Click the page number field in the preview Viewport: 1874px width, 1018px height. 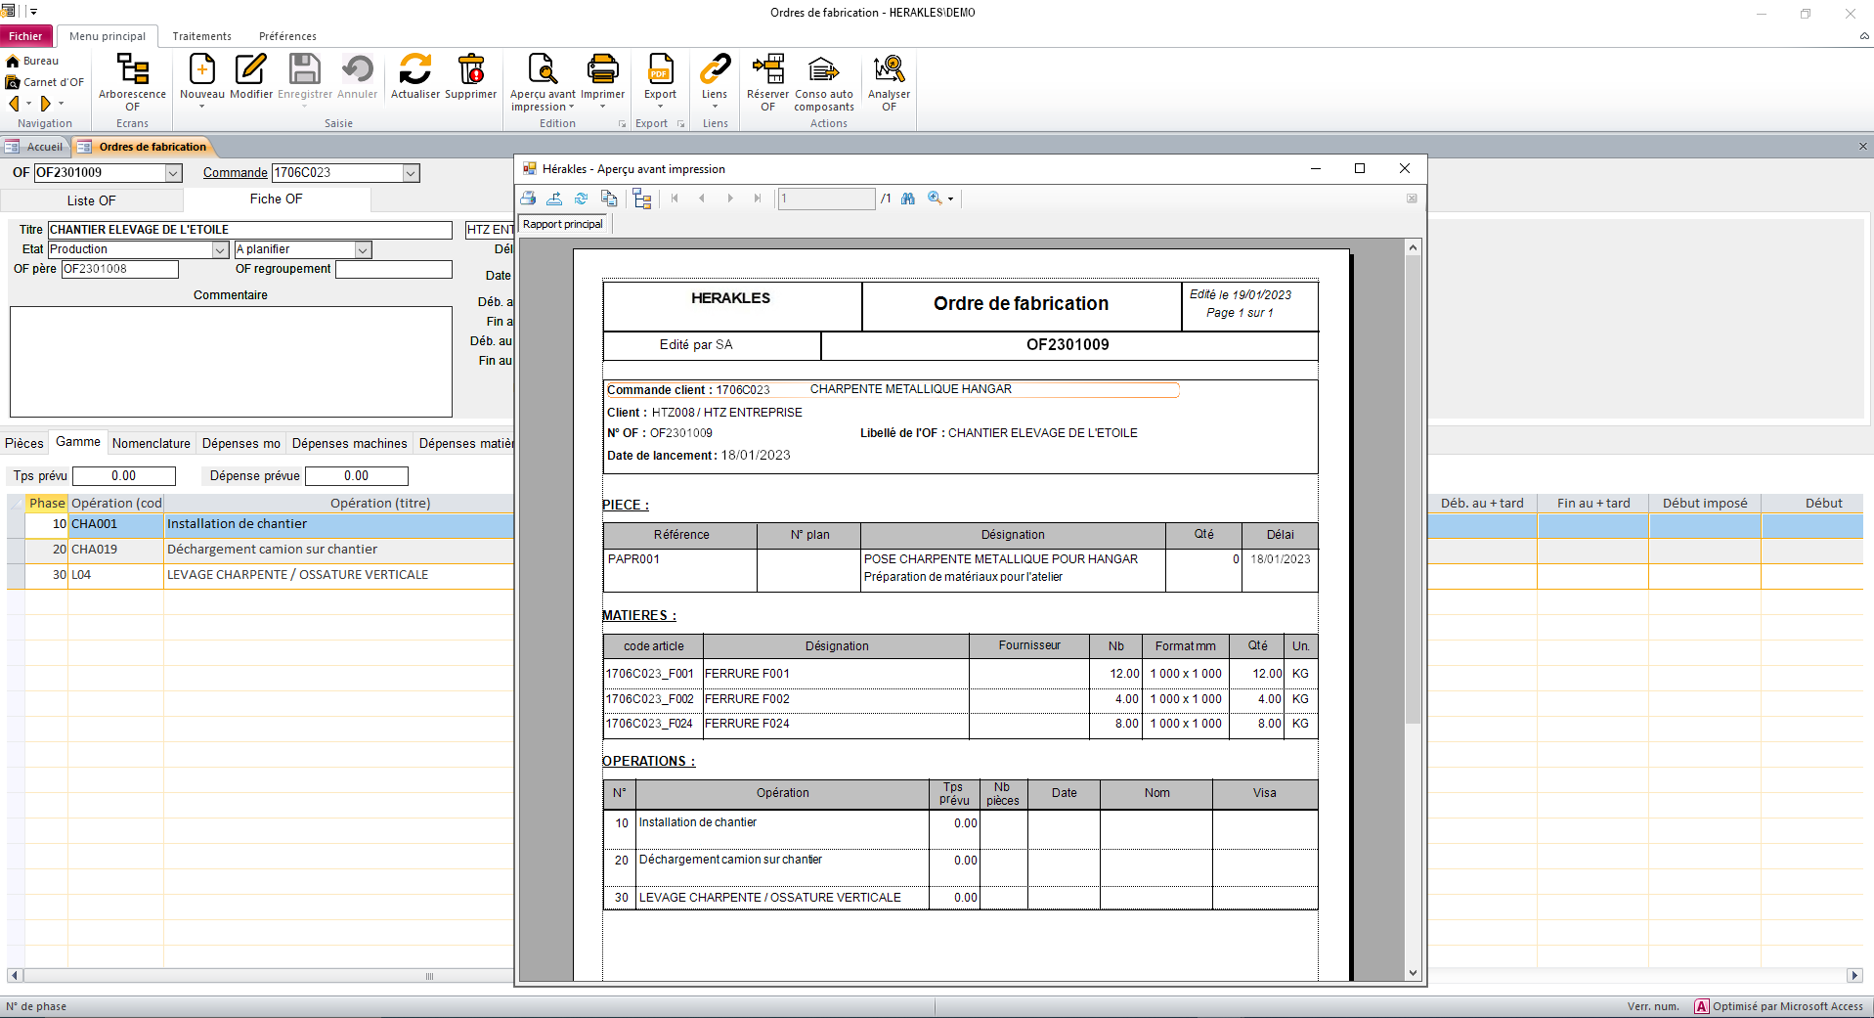[x=824, y=199]
